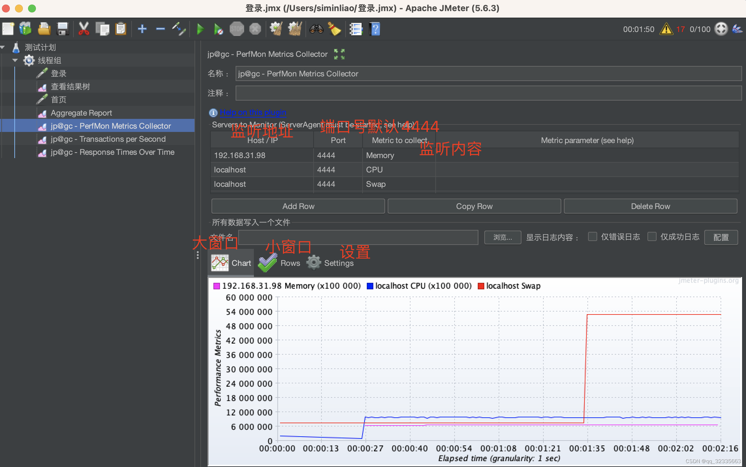Cut the selected element with scissors icon
The image size is (746, 467).
84,29
